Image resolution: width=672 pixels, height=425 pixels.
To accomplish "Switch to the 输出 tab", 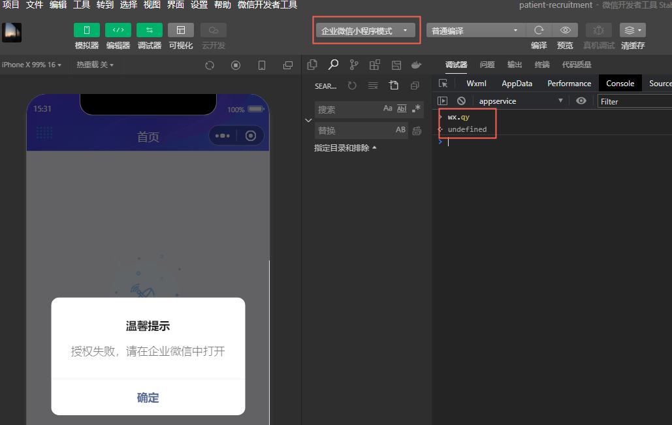I will [x=515, y=65].
